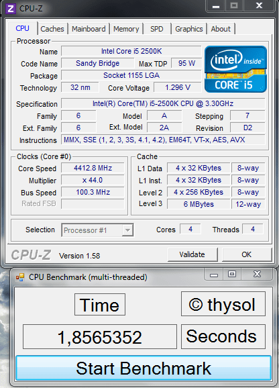Click the CPU-Z app icon in title bar

(11, 9)
